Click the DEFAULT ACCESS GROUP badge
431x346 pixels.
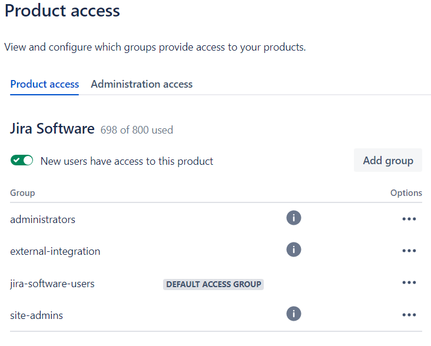(x=213, y=284)
